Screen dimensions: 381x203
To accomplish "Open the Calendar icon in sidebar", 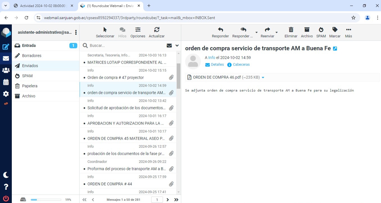I will tap(6, 82).
